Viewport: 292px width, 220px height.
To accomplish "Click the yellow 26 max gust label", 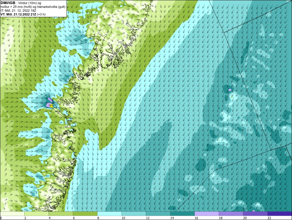I will point(51,105).
